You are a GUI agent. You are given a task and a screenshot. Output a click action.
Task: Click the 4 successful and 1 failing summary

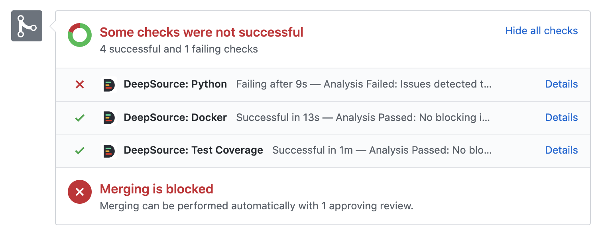(x=179, y=49)
